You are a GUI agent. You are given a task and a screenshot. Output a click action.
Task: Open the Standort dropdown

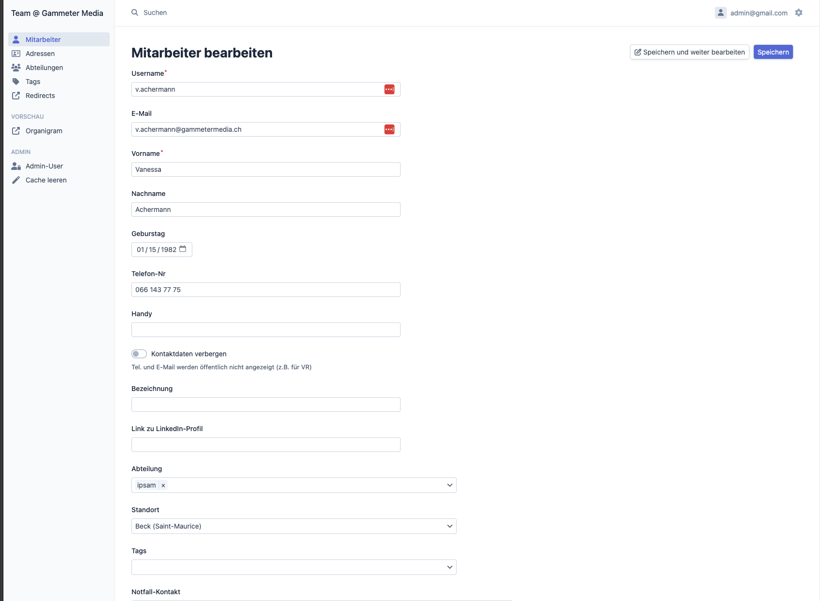pyautogui.click(x=449, y=526)
